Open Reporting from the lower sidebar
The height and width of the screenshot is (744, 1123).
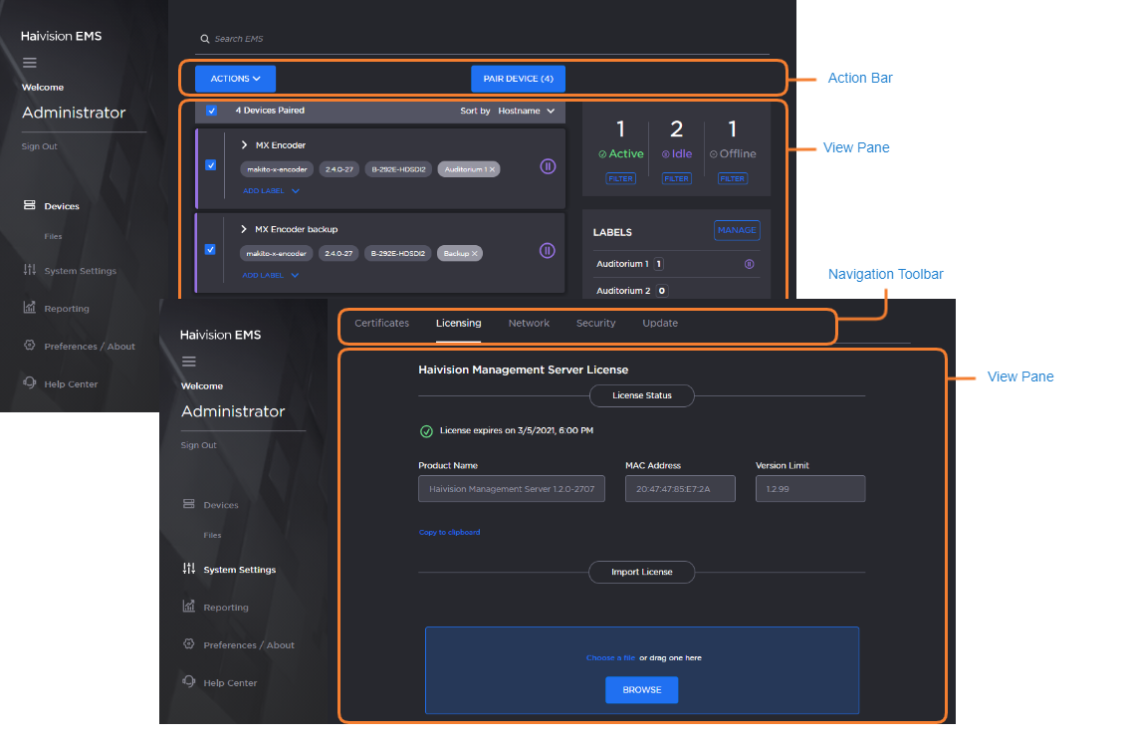(x=225, y=608)
